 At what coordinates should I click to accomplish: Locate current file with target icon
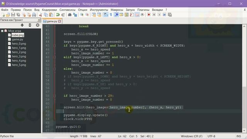click(37, 25)
